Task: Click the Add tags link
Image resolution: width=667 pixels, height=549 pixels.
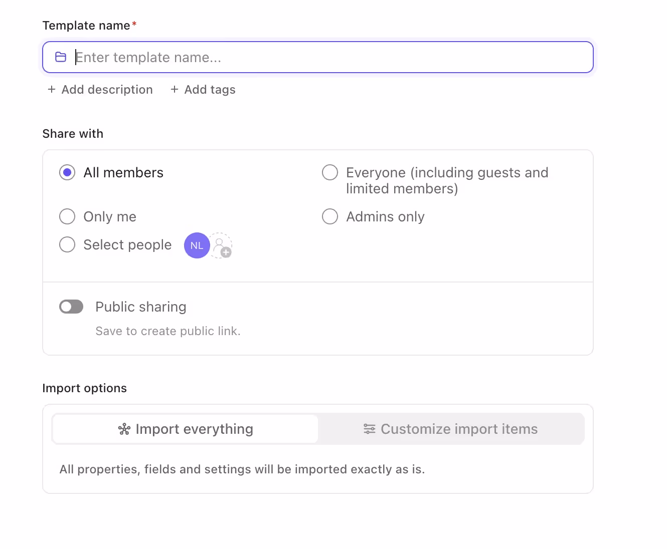Action: [210, 90]
